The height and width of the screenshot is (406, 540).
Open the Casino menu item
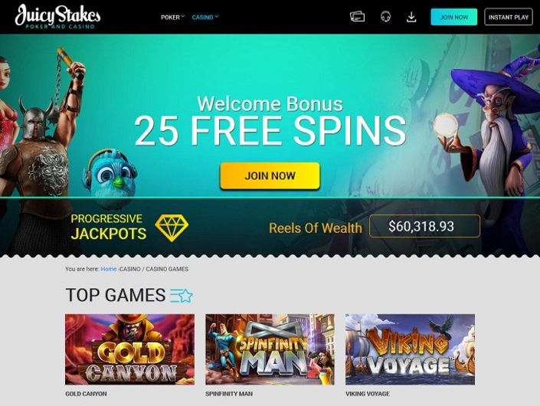point(202,17)
